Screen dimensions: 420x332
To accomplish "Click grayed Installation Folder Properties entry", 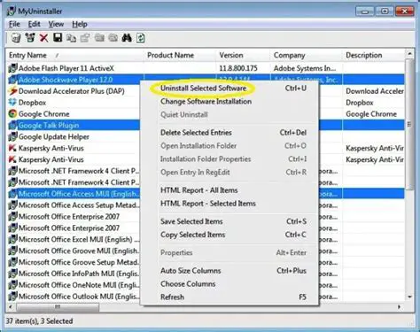I will click(206, 159).
